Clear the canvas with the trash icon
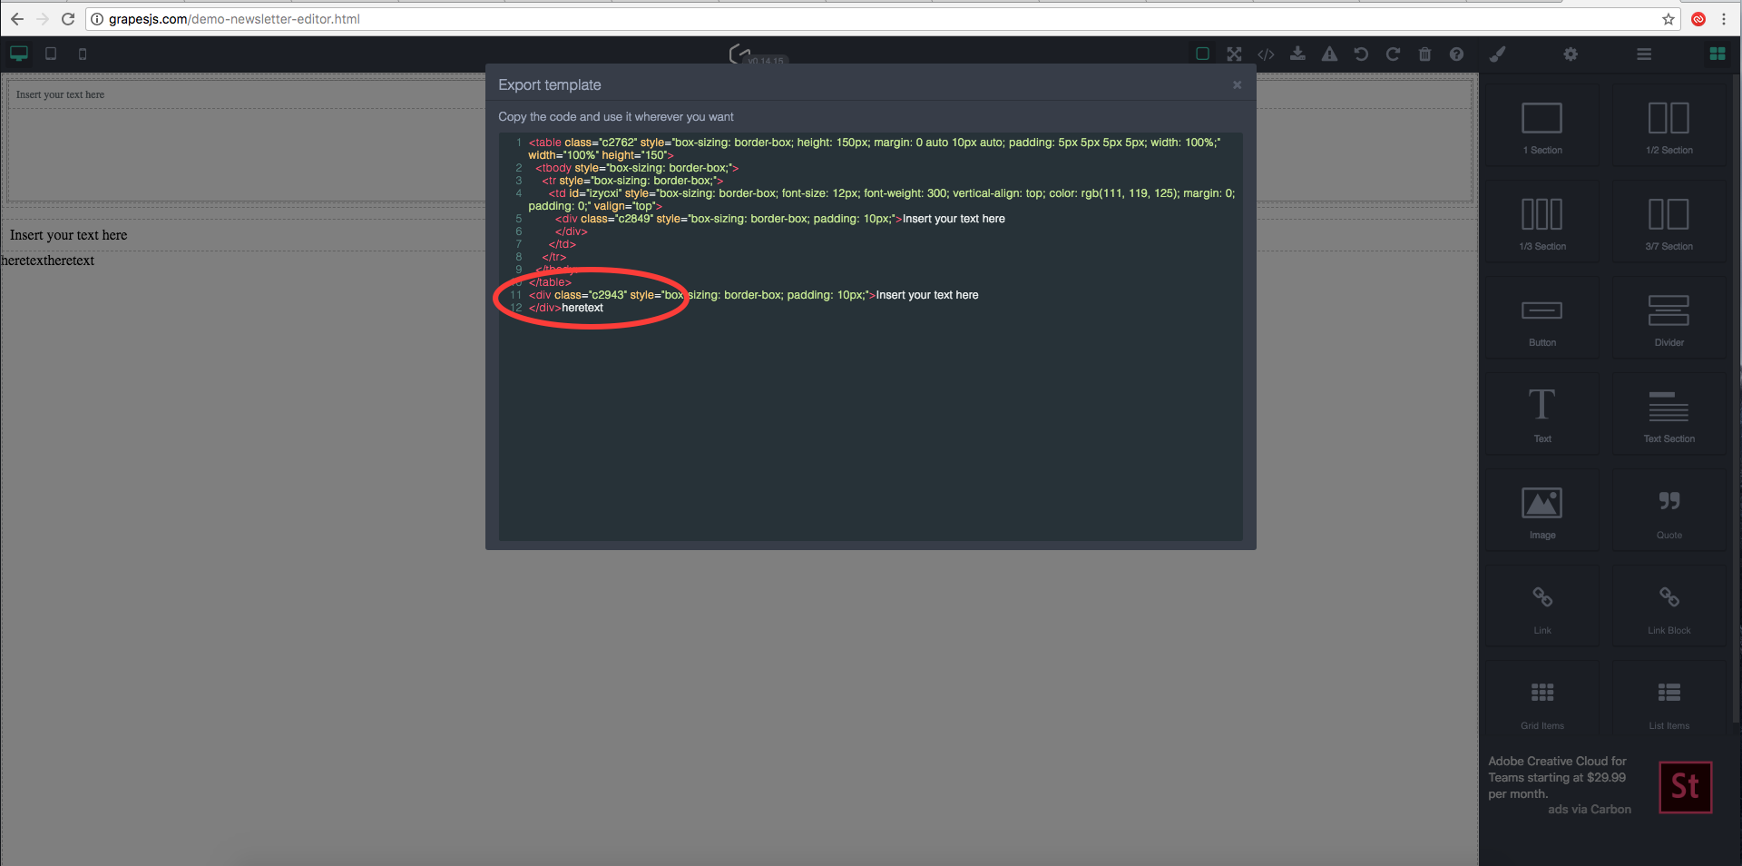The width and height of the screenshot is (1742, 866). [1424, 54]
